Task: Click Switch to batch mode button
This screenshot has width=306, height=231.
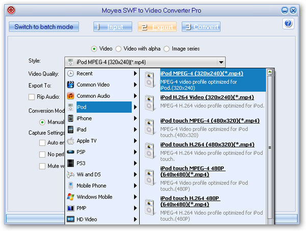Action: pyautogui.click(x=44, y=27)
